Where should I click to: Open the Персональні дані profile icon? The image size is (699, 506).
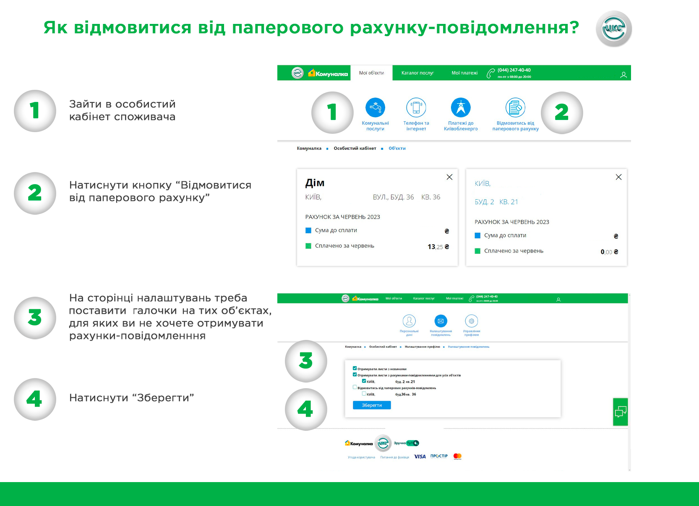click(x=409, y=321)
